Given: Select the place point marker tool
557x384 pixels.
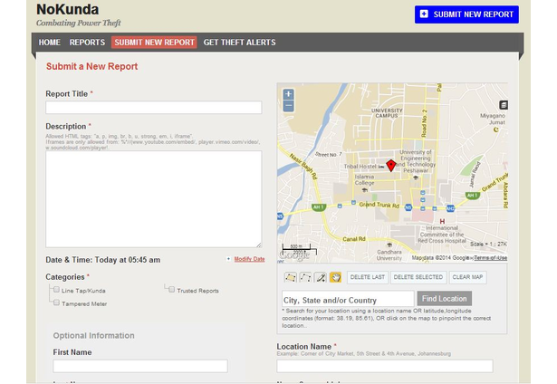Looking at the screenshot, I should [320, 277].
